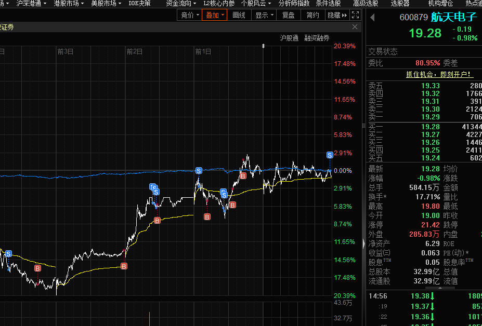Click the top 20.39% axis label
Viewport: 482px width, 326px height.
(345, 46)
